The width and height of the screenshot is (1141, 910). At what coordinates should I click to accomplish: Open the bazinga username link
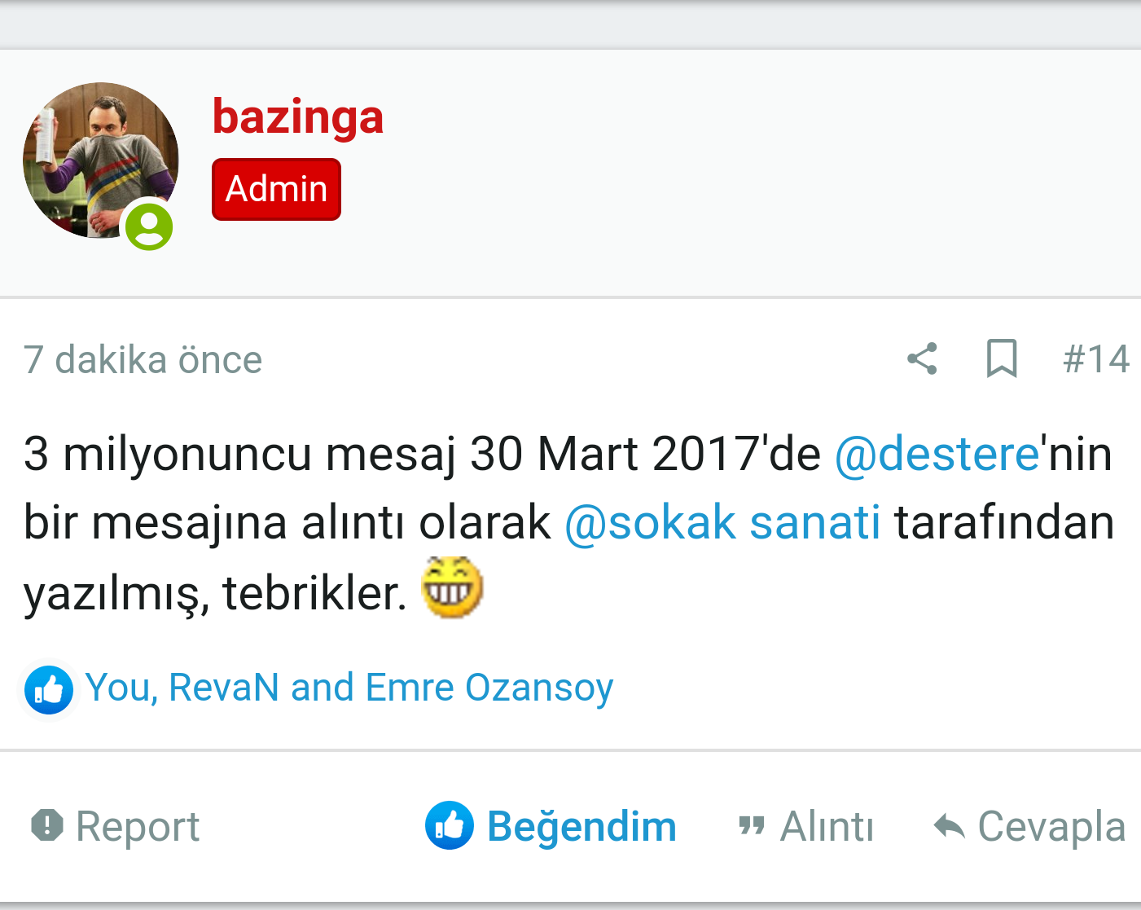(297, 116)
